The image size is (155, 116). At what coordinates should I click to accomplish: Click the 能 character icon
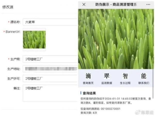[144, 76]
